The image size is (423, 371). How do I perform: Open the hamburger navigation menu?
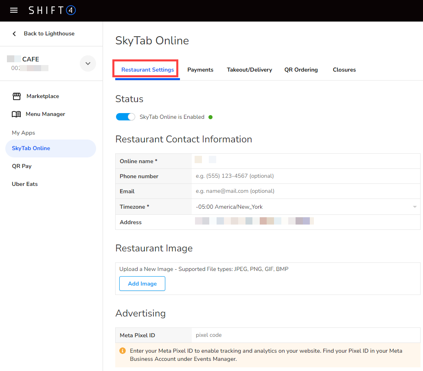pos(14,11)
